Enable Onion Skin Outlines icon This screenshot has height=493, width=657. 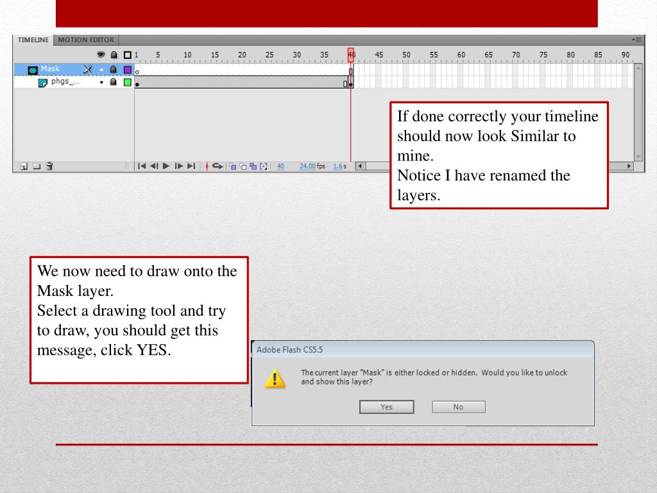click(x=243, y=166)
